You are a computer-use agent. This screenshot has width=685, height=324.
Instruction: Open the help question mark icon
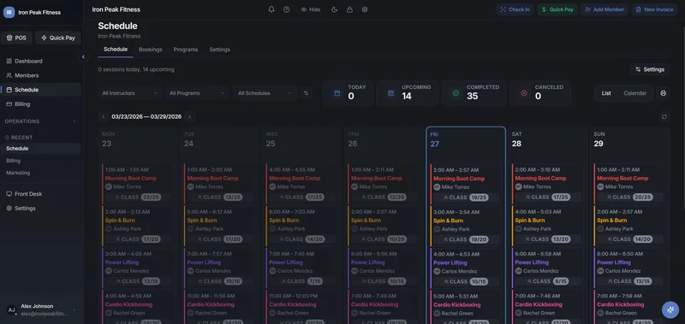point(287,9)
